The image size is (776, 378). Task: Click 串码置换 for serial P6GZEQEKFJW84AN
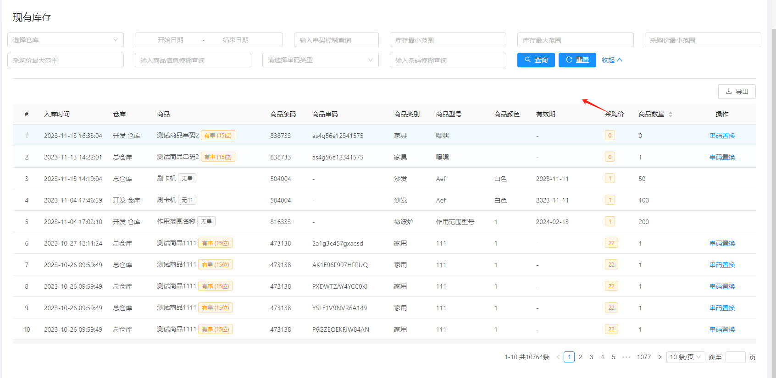pyautogui.click(x=722, y=329)
